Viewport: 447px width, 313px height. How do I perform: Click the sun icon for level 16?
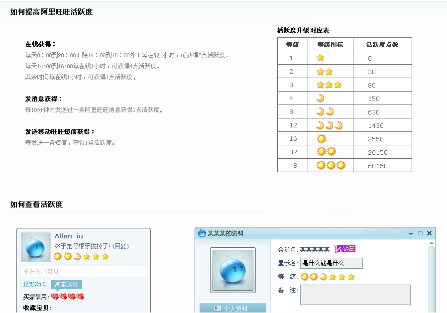click(x=322, y=138)
